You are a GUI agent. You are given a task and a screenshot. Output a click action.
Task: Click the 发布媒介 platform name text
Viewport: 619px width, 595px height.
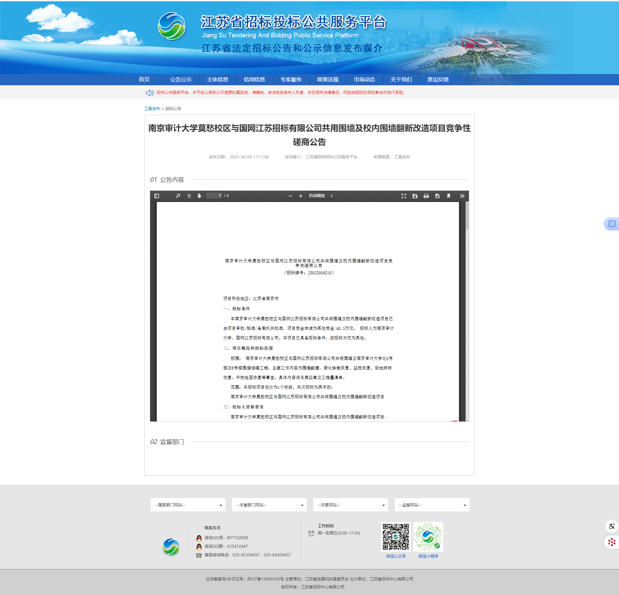pyautogui.click(x=332, y=157)
